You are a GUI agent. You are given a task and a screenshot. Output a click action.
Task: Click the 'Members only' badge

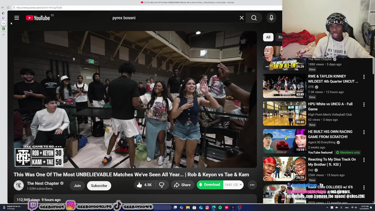pos(348,152)
